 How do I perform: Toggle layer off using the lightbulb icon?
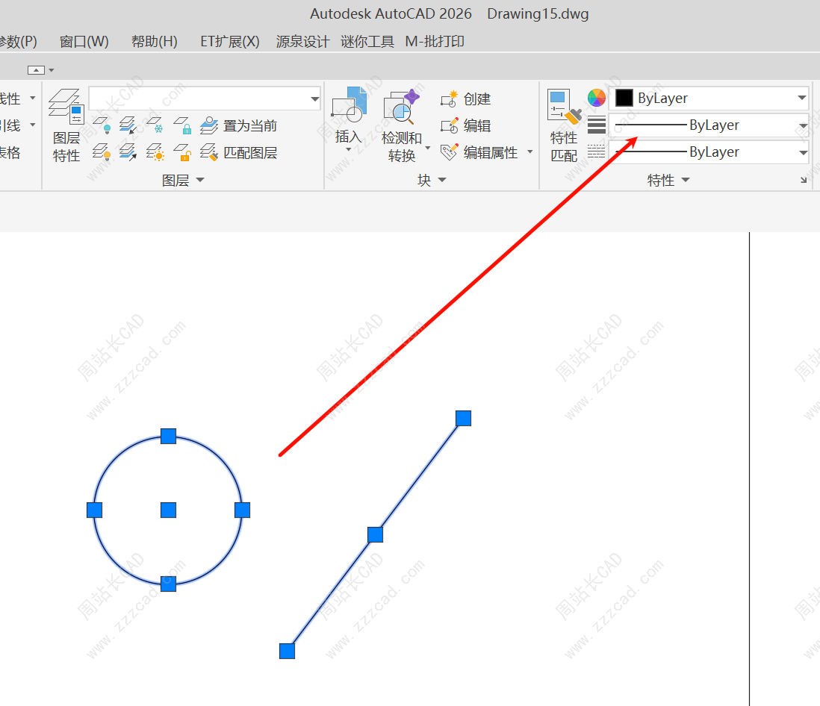[102, 125]
